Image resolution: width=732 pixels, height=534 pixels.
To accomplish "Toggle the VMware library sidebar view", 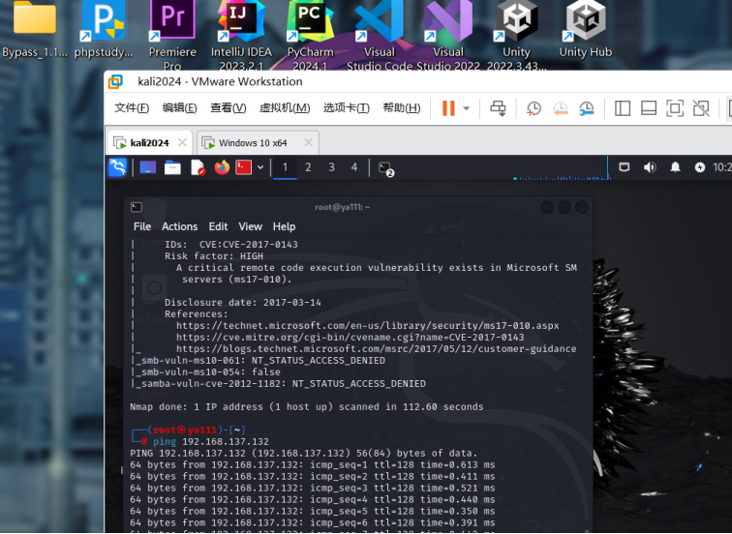I will [x=623, y=108].
